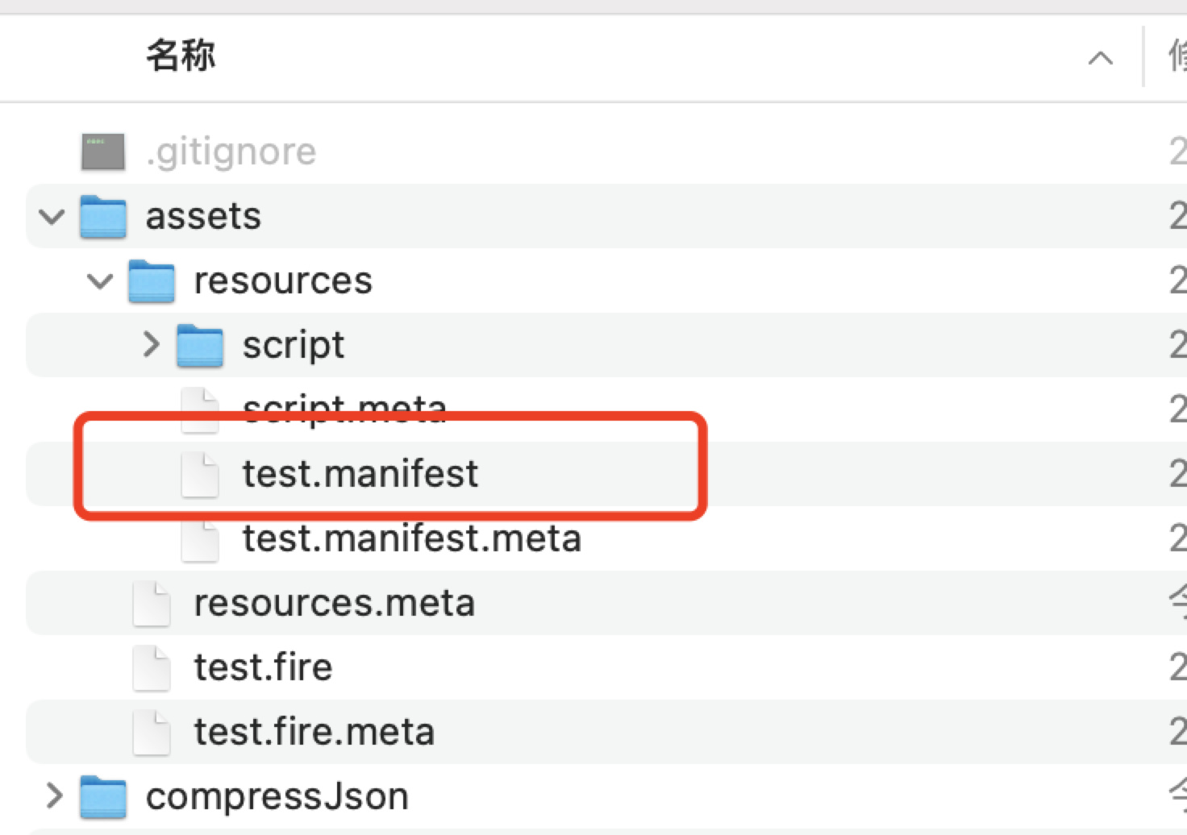The width and height of the screenshot is (1187, 835).
Task: Collapse the assets folder
Action: pos(52,217)
